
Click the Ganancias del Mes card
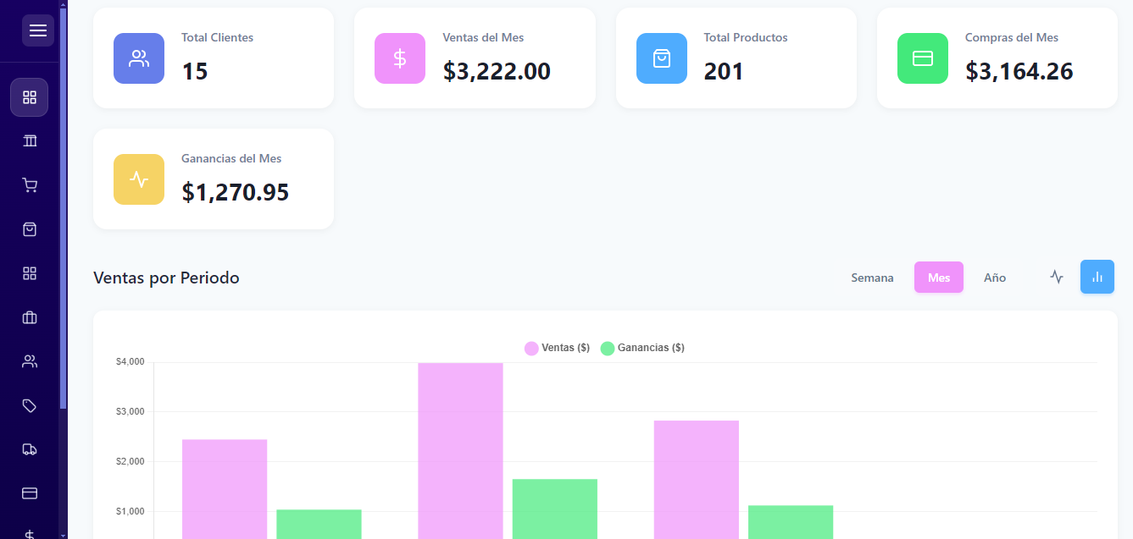[213, 179]
